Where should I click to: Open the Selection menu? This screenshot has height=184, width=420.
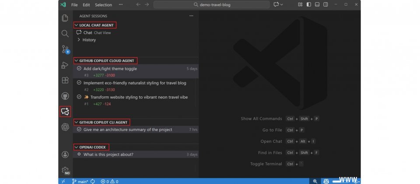coord(103,5)
